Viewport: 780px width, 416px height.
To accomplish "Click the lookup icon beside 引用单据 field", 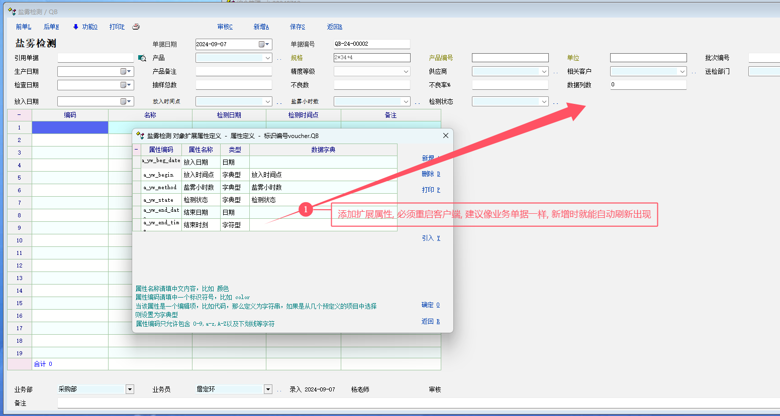I will [x=142, y=58].
